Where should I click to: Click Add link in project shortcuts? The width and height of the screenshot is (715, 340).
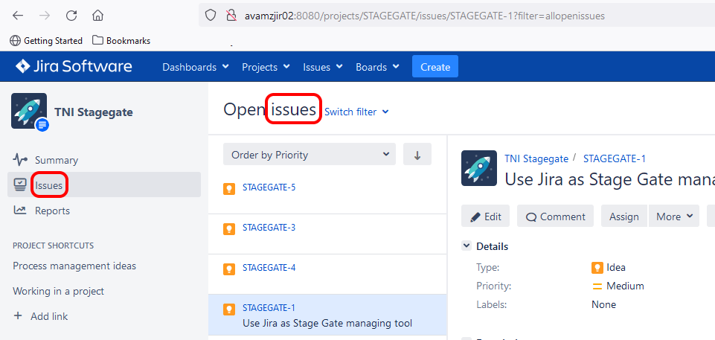(x=41, y=316)
